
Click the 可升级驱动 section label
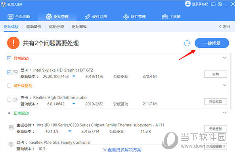point(23,86)
